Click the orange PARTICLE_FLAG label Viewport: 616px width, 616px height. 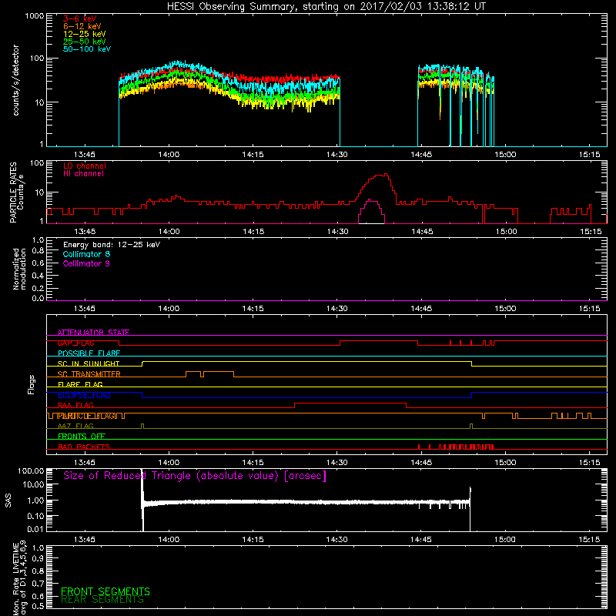tap(86, 416)
